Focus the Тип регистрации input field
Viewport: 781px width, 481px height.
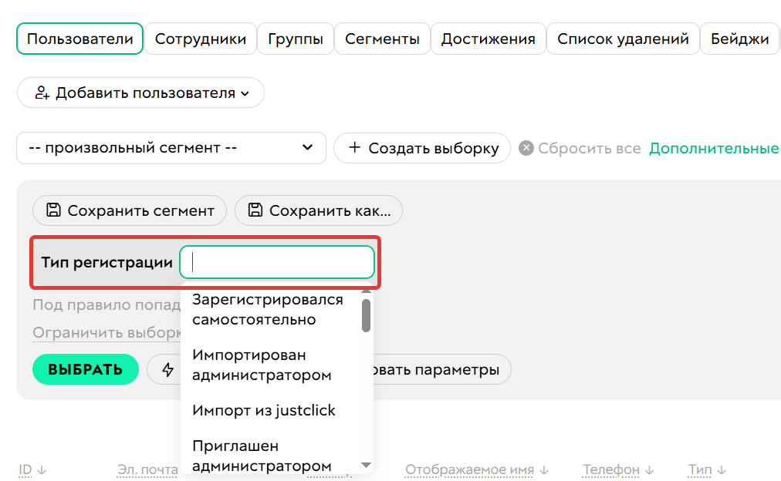[x=277, y=263]
